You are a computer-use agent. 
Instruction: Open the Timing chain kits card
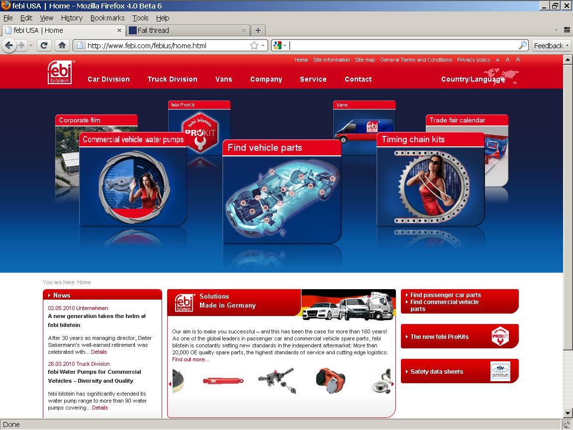[x=430, y=179]
